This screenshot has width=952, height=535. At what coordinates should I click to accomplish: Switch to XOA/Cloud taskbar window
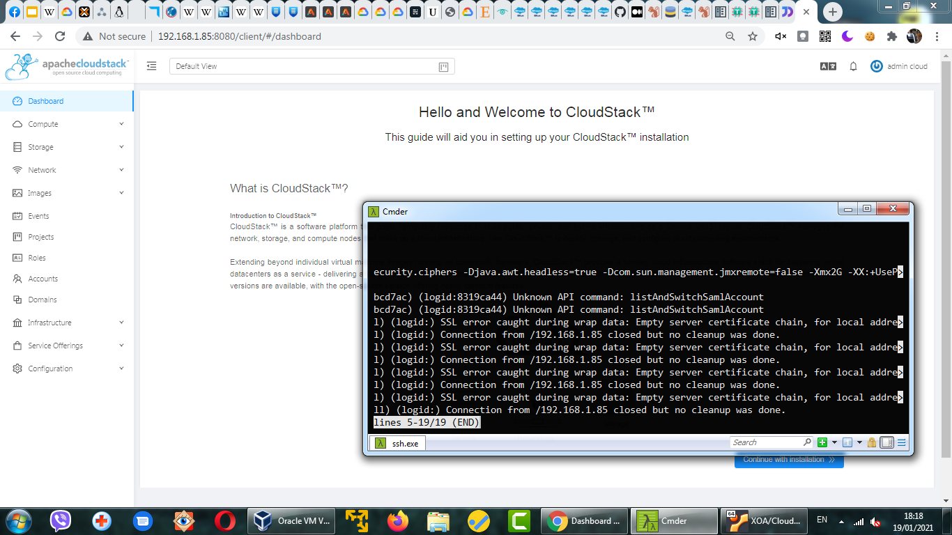(x=764, y=520)
